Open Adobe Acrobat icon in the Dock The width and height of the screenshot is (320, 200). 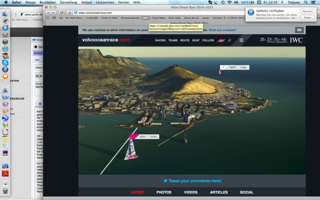[x=5, y=173]
